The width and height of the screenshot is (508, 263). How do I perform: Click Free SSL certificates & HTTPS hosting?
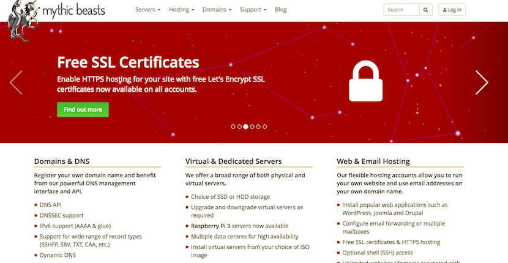(391, 242)
